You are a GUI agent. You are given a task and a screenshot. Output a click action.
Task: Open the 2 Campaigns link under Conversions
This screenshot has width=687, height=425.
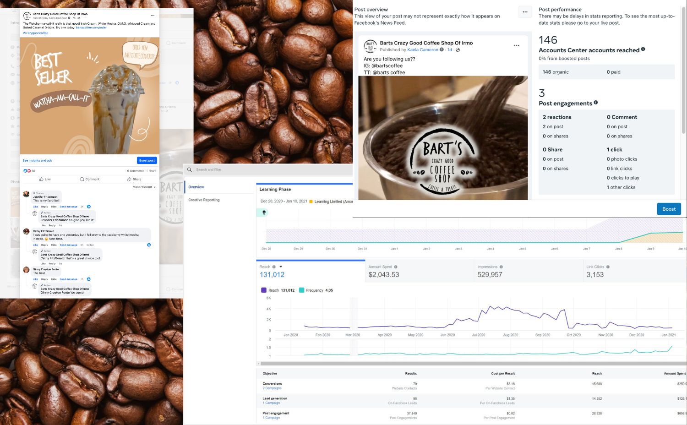coord(272,388)
